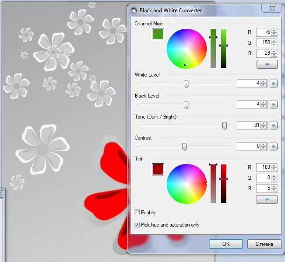
Task: Decrease Channel Mixer B value with down arrow
Action: (x=274, y=55)
